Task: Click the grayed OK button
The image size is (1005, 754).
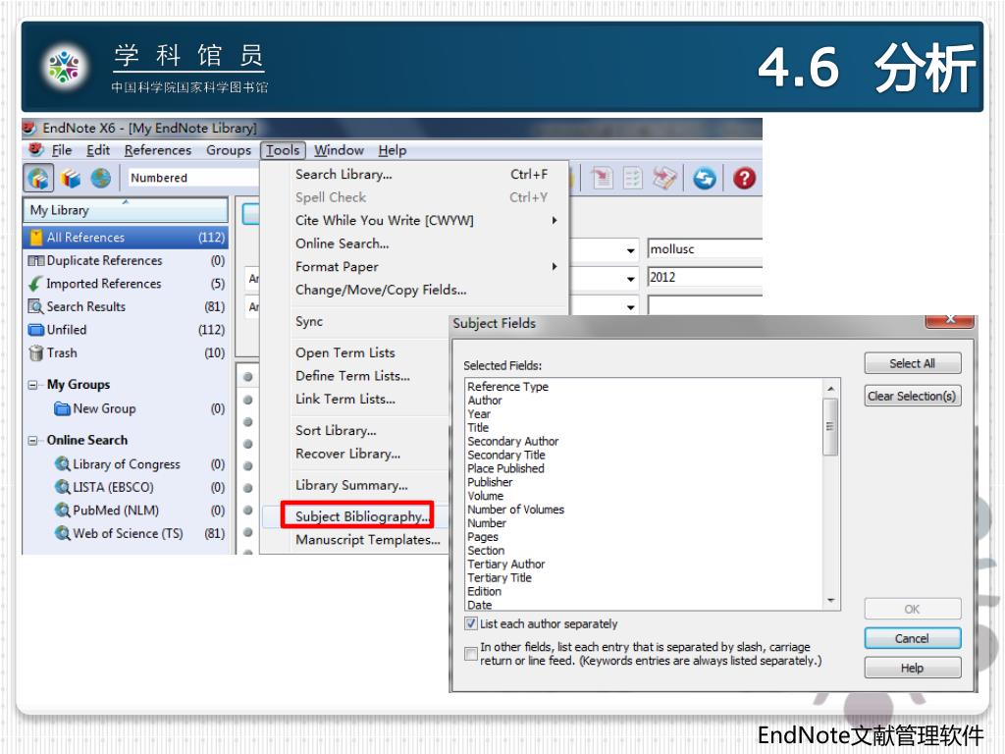Action: click(912, 609)
